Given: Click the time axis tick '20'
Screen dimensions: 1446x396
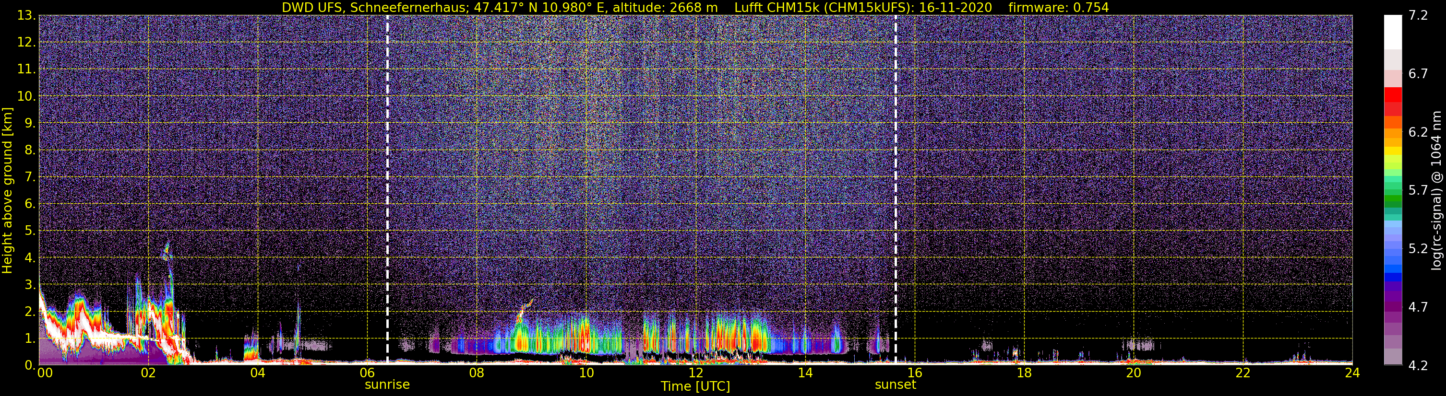Looking at the screenshot, I should click(x=1134, y=373).
